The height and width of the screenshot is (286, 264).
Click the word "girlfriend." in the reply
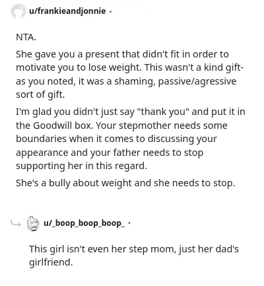(51, 262)
